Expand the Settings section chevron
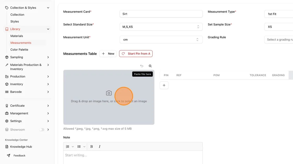The width and height of the screenshot is (293, 164). click(48, 121)
